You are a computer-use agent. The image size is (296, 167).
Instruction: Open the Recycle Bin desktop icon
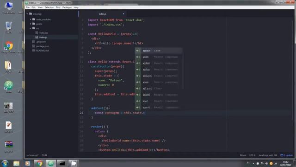8,27
